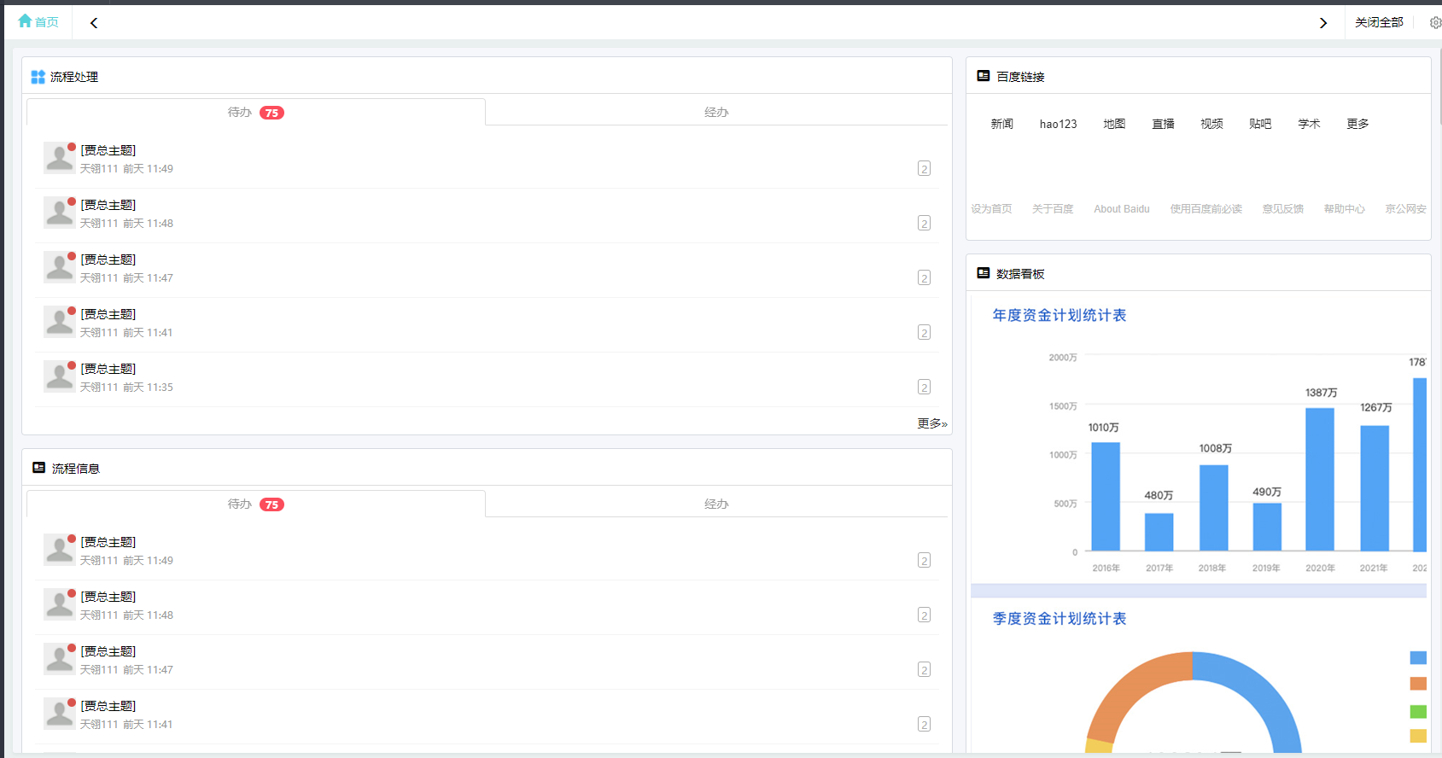Click the 2017年 bar labeled 480万
The image size is (1442, 758).
click(1159, 533)
